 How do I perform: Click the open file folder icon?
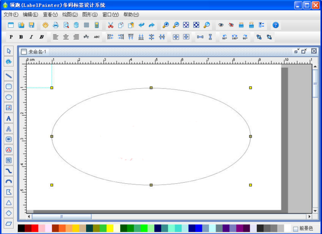click(x=21, y=25)
